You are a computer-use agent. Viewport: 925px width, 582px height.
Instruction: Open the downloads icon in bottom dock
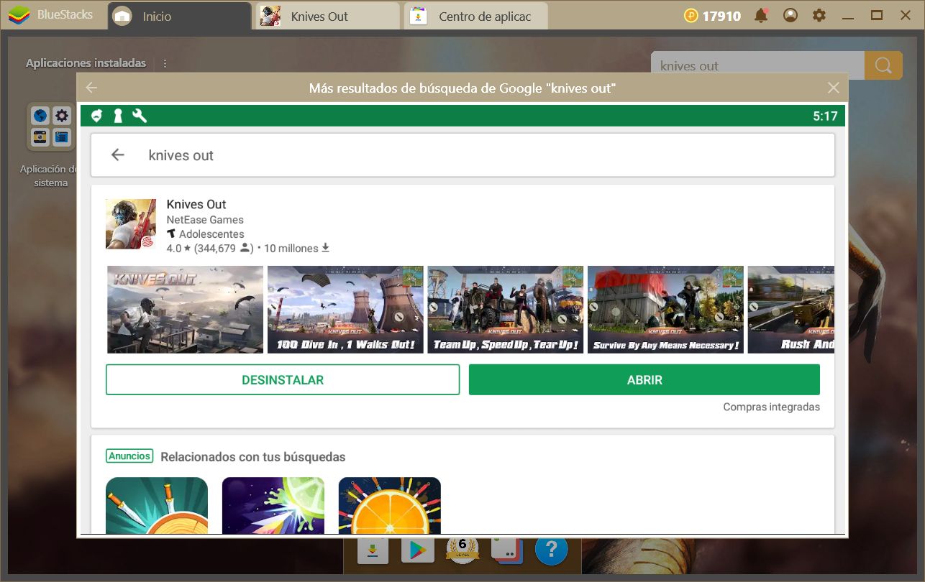[x=373, y=550]
